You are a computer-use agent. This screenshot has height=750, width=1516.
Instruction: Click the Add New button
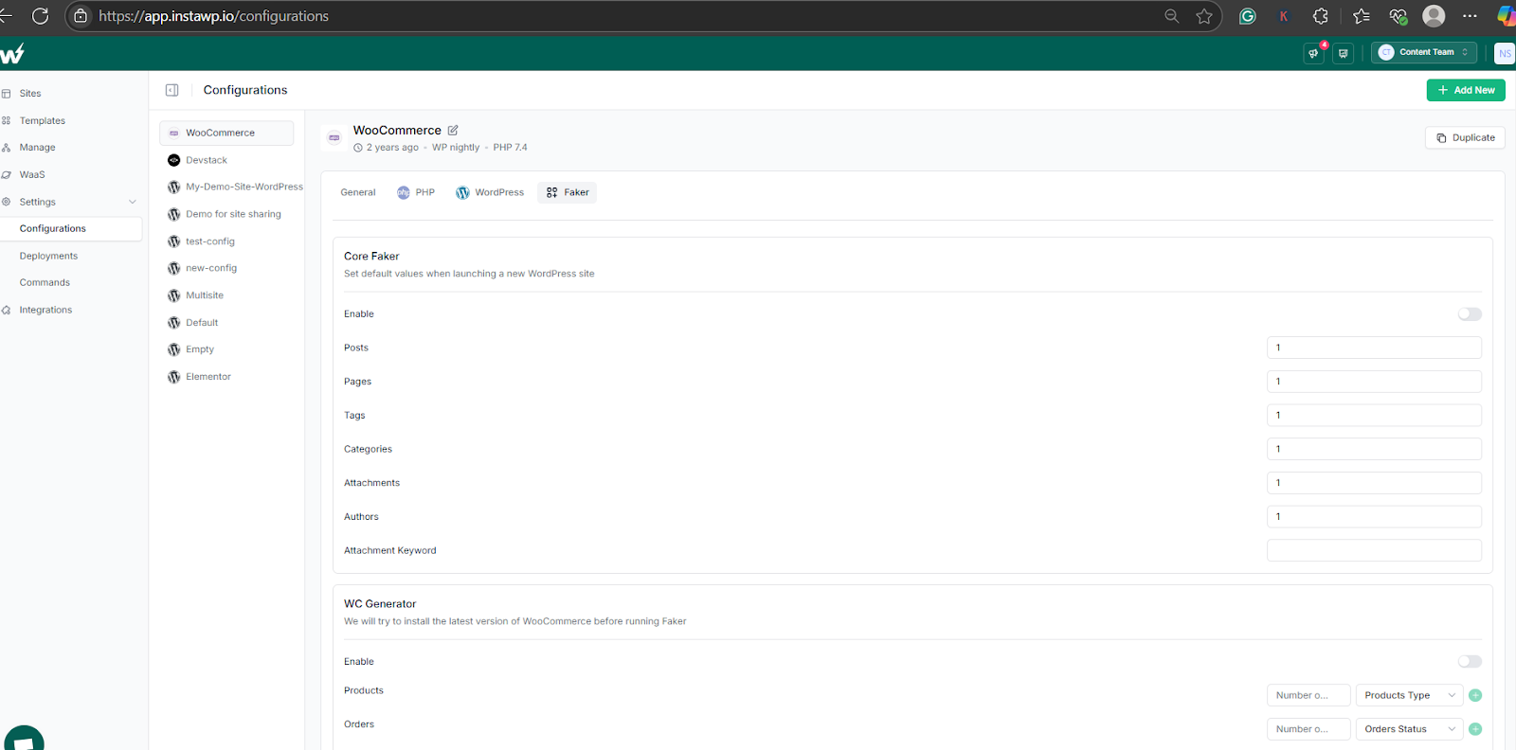[x=1466, y=90]
